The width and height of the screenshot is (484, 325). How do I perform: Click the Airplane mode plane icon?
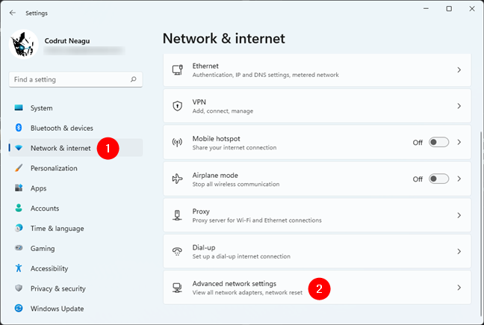(177, 179)
